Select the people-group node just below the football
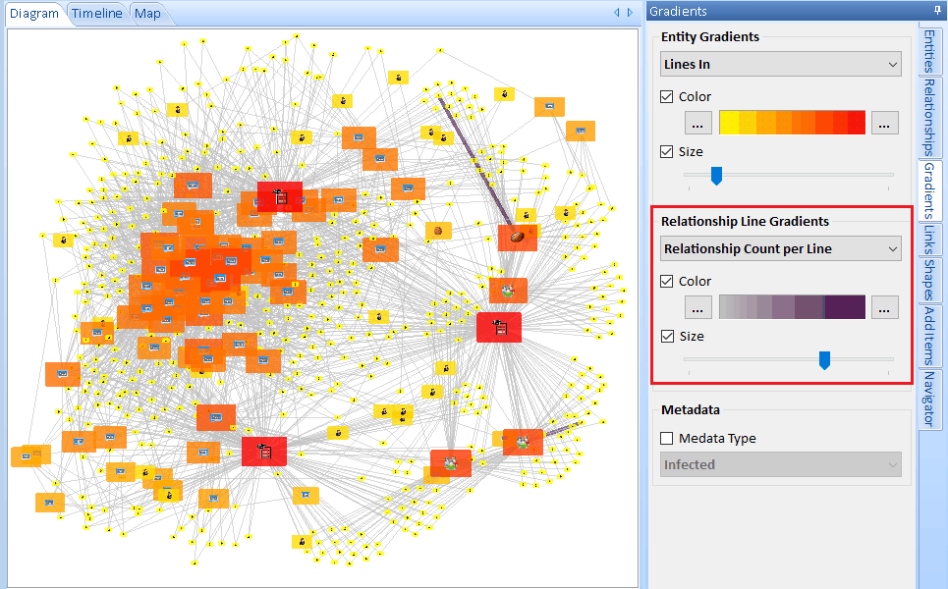Screen dimensions: 948x589 click(508, 291)
